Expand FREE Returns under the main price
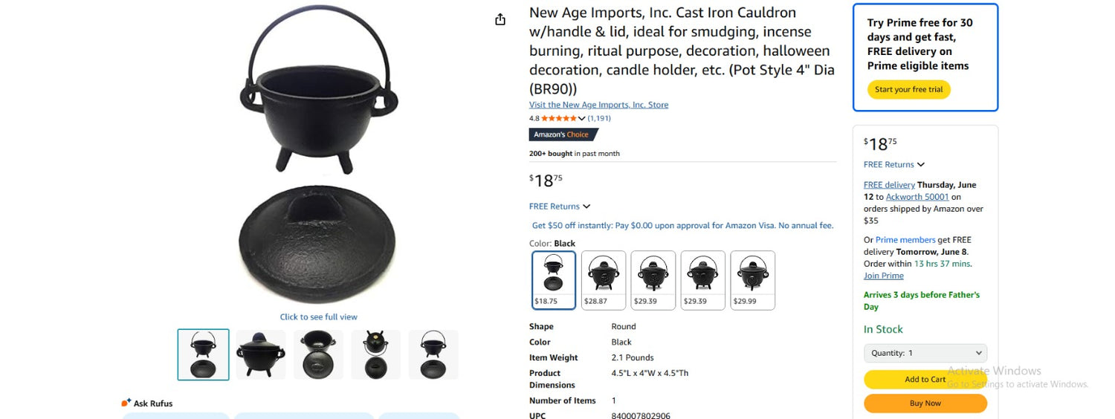The image size is (1115, 419). point(560,207)
